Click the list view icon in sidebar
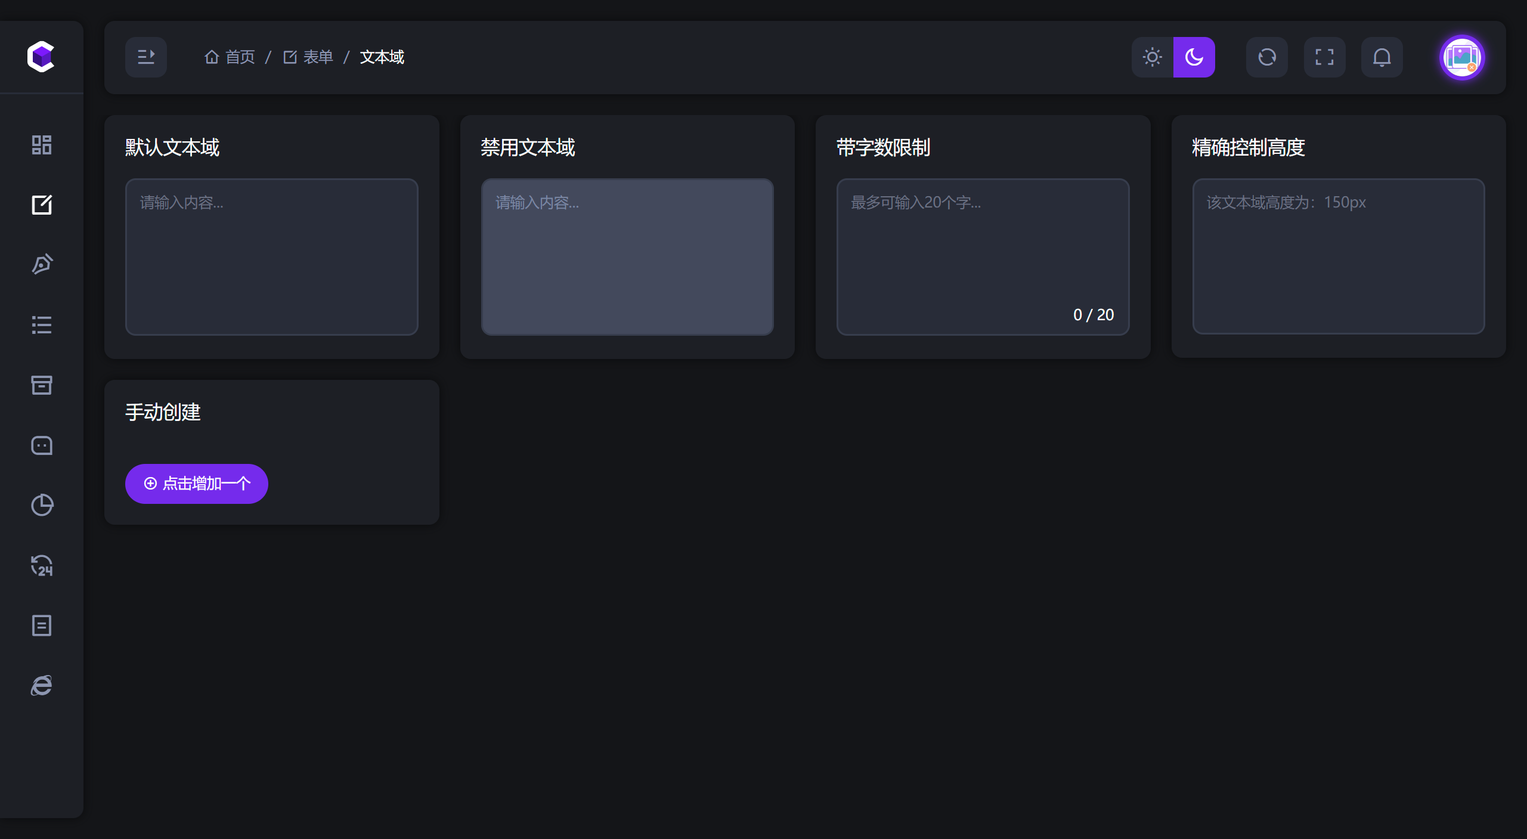 (x=41, y=324)
